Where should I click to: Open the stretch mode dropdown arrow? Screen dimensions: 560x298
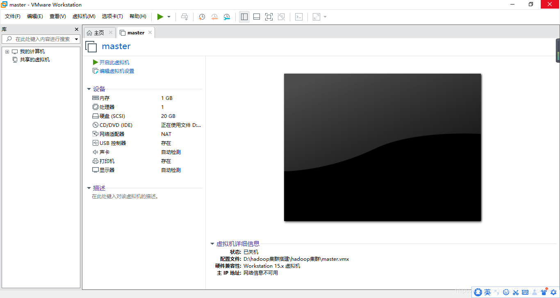click(325, 17)
